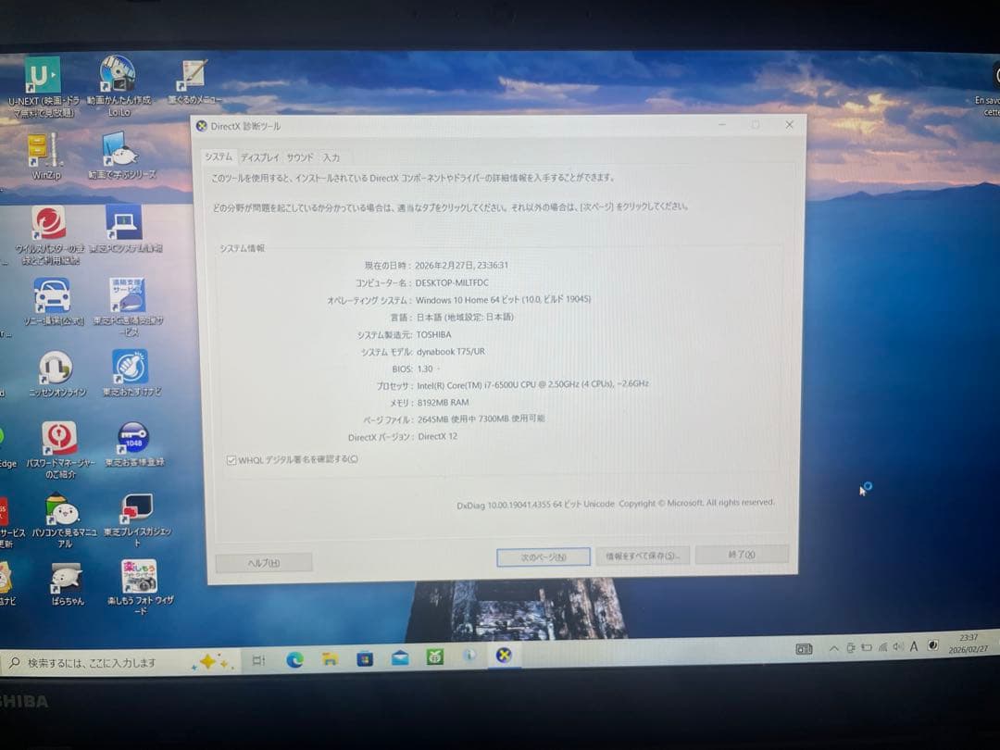1000x750 pixels.
Task: Uncheck WHQLデジタル署名を確認する
Action: click(x=231, y=458)
